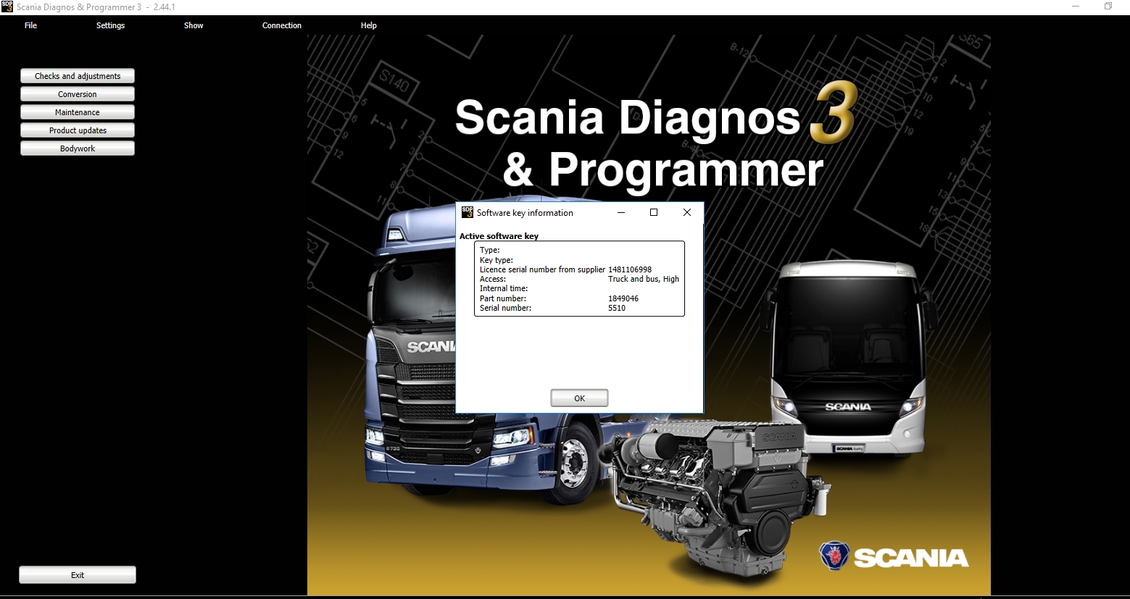Open the Connection menu
The image size is (1130, 599).
click(282, 25)
